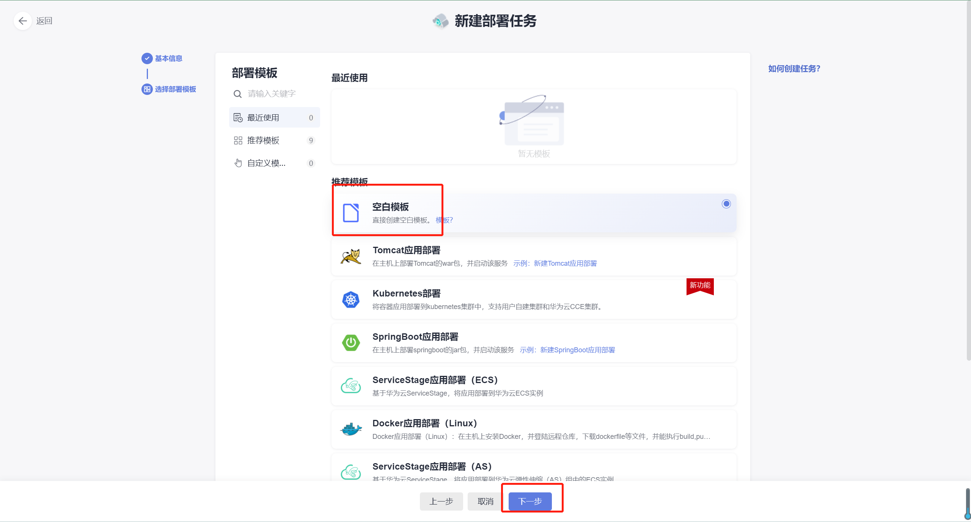Click the 返回 text label
971x522 pixels.
[44, 21]
